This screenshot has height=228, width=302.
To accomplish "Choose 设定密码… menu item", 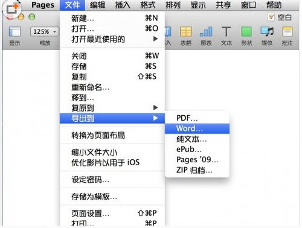I will (112, 180).
